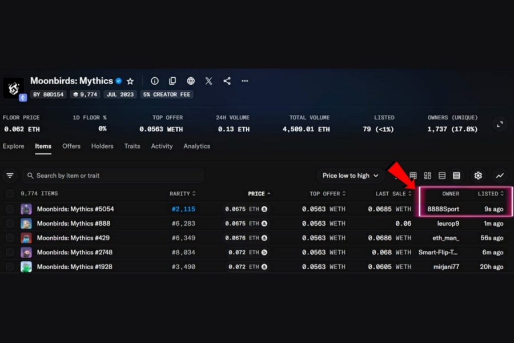This screenshot has height=343, width=514.
Task: Select the table view icon
Action: pos(456,176)
